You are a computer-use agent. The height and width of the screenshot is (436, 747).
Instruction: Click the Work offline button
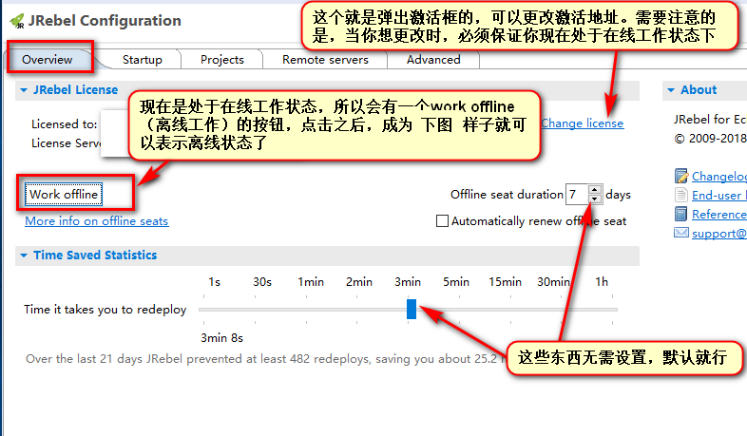64,194
